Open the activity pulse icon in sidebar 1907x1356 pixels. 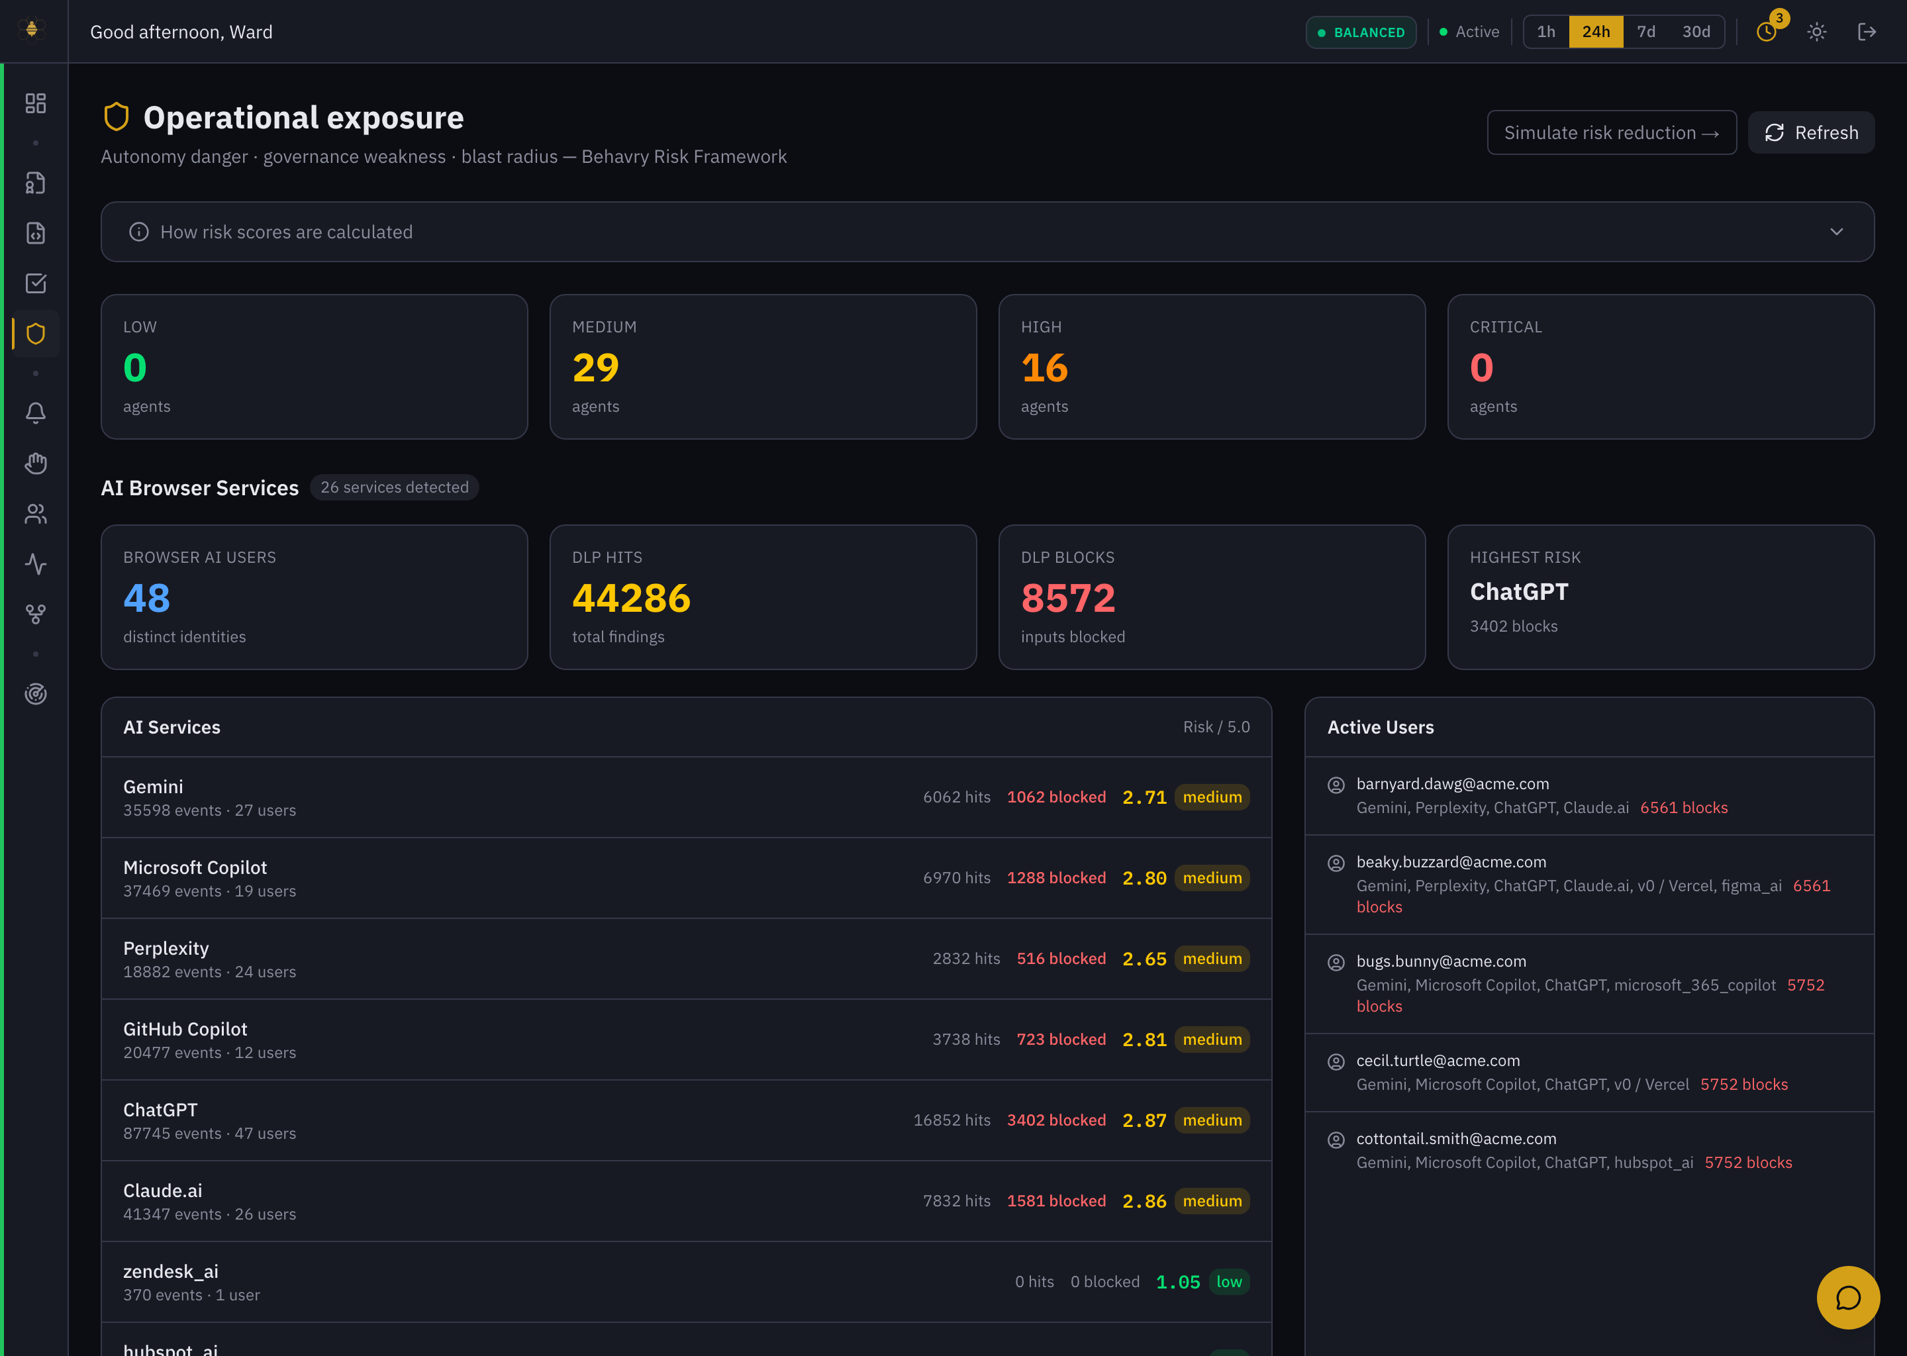(35, 564)
